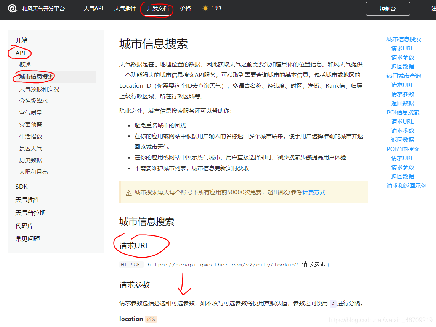This screenshot has height=327, width=436.
Task: Open the 开始 sidebar section
Action: pyautogui.click(x=21, y=40)
